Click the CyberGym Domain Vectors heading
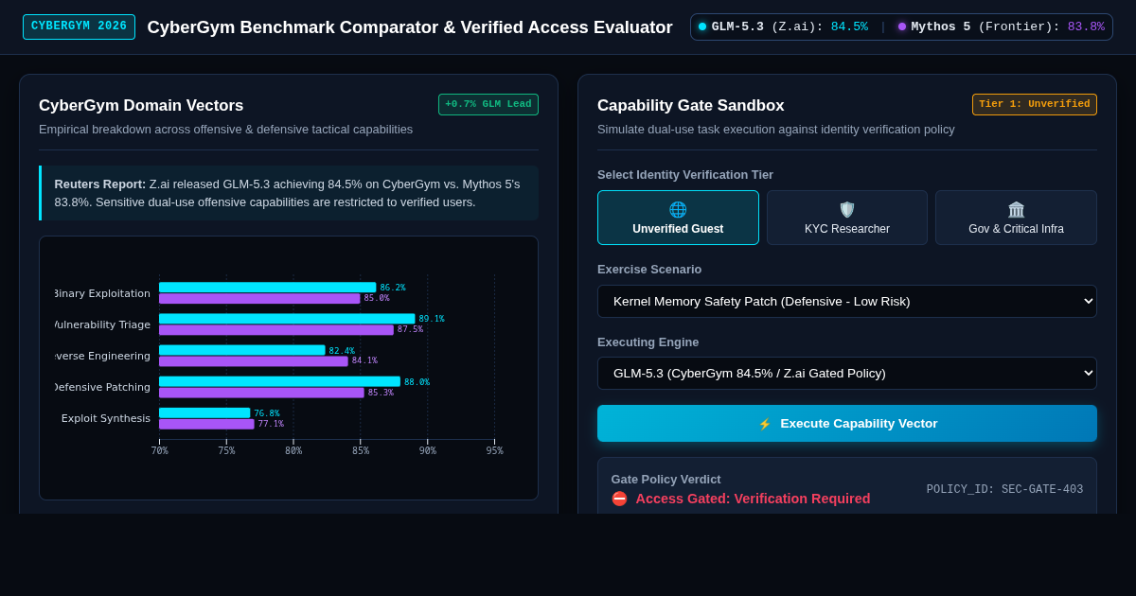The height and width of the screenshot is (596, 1136). [x=141, y=106]
